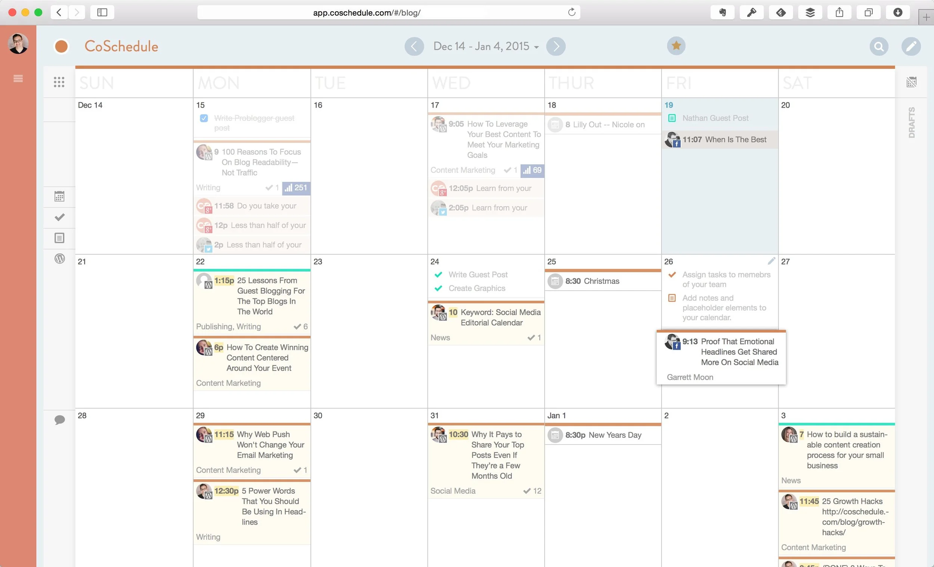Screen dimensions: 934x567
Task: Uncheck the completed Write Problogger guest post task
Action: [204, 118]
